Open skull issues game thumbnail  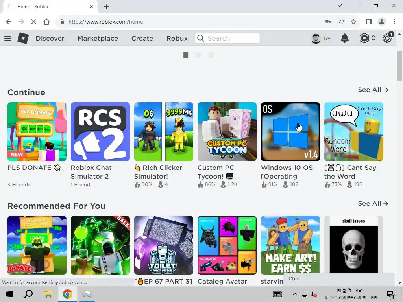point(354,245)
